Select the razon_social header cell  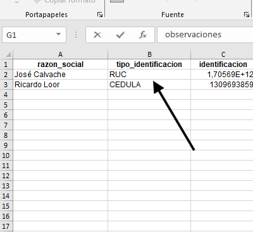pos(60,64)
